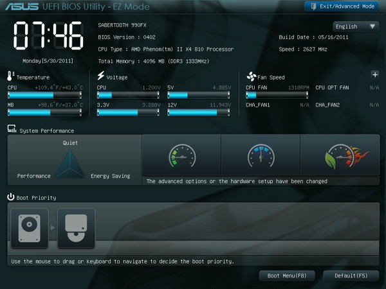Screen dimensions: 386x289
Task: Click the 1.200V CPU voltage value
Action: (151, 87)
